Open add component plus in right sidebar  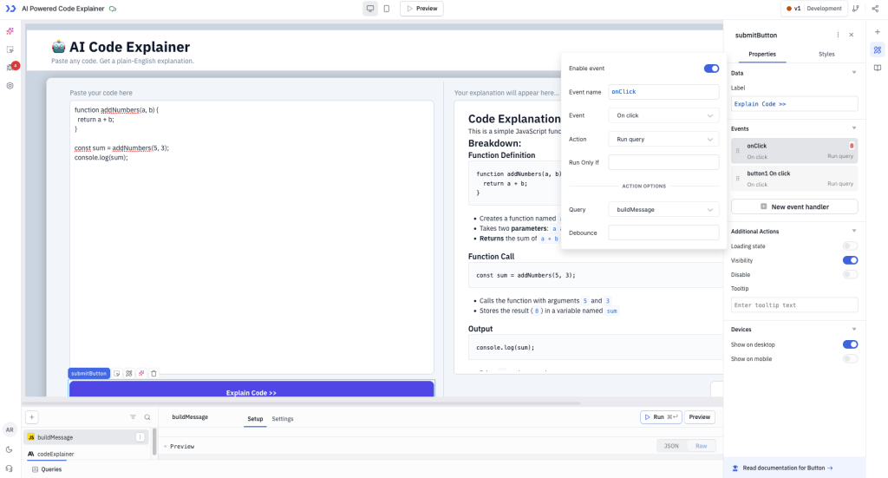point(878,32)
